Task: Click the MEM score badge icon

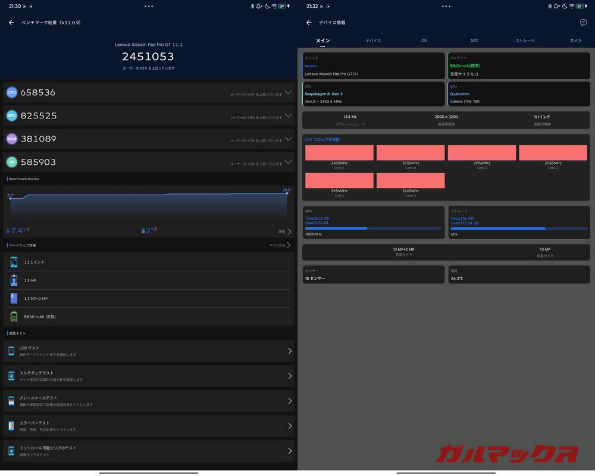Action: coord(11,139)
